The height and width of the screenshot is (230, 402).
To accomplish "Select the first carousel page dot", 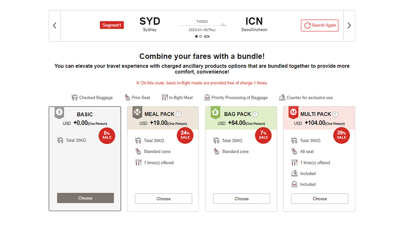I will (196, 36).
